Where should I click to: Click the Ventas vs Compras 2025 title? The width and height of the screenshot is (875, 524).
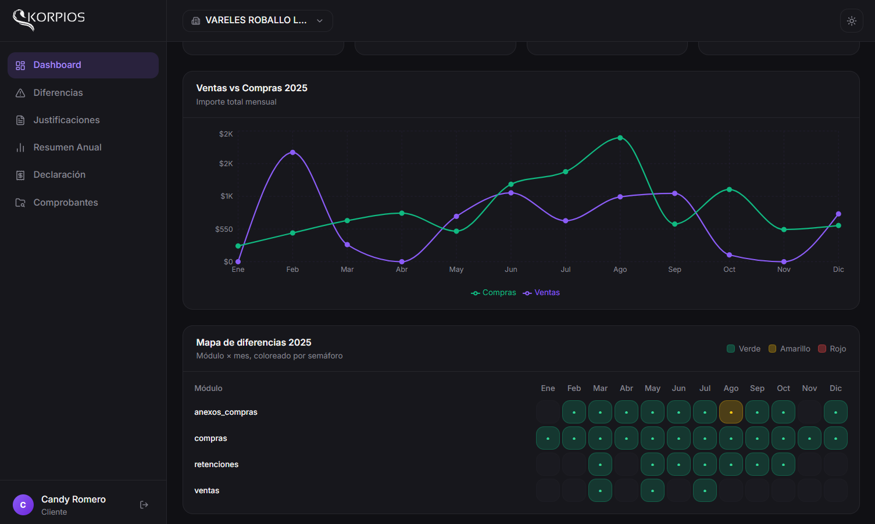tap(252, 88)
